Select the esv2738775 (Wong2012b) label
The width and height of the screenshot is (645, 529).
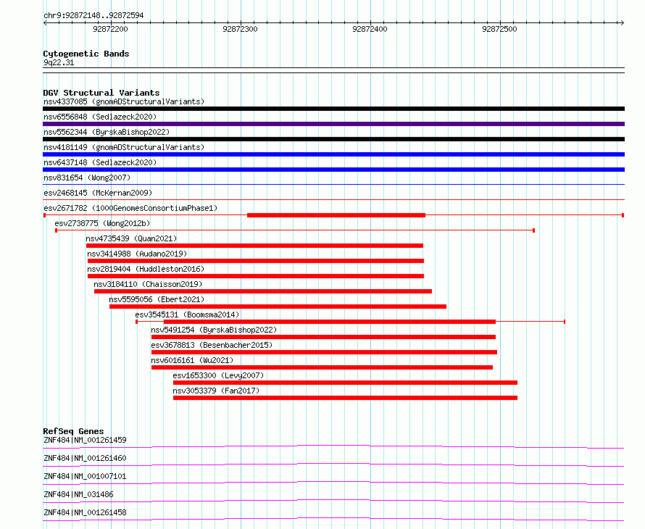click(102, 223)
